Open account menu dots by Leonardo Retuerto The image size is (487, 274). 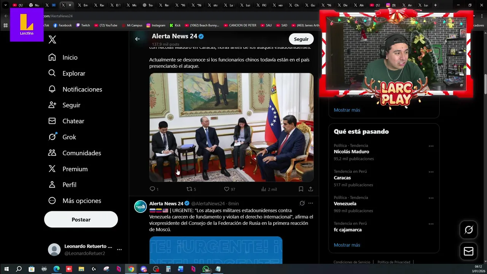click(x=119, y=250)
